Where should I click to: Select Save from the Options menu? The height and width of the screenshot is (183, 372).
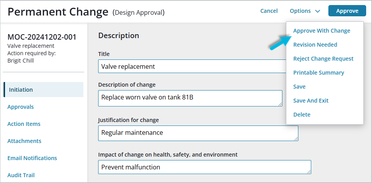pyautogui.click(x=299, y=87)
